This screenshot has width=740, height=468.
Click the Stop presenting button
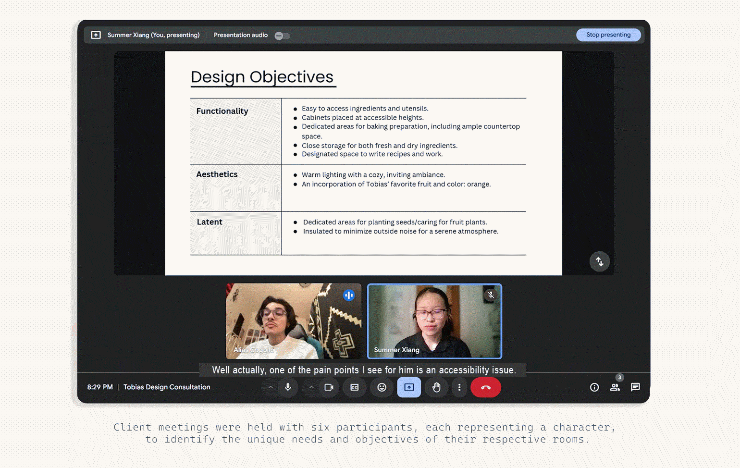[608, 35]
